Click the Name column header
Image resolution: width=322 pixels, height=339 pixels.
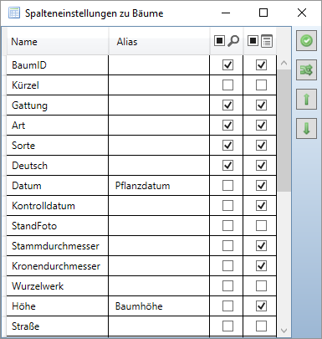tap(58, 42)
